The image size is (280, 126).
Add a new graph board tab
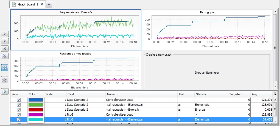pos(49,4)
